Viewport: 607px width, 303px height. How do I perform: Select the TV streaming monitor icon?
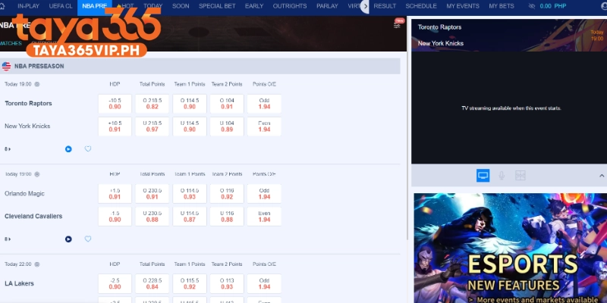(483, 176)
